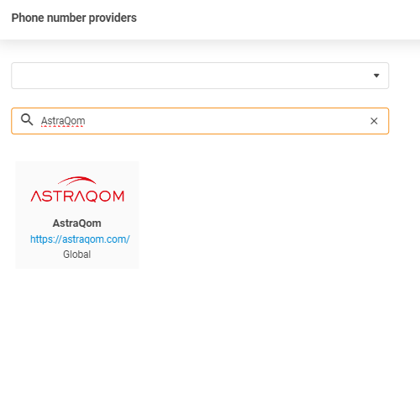Click the red ASTRAQOM wordmark letters
Screen dimensions: 420x420
point(77,196)
